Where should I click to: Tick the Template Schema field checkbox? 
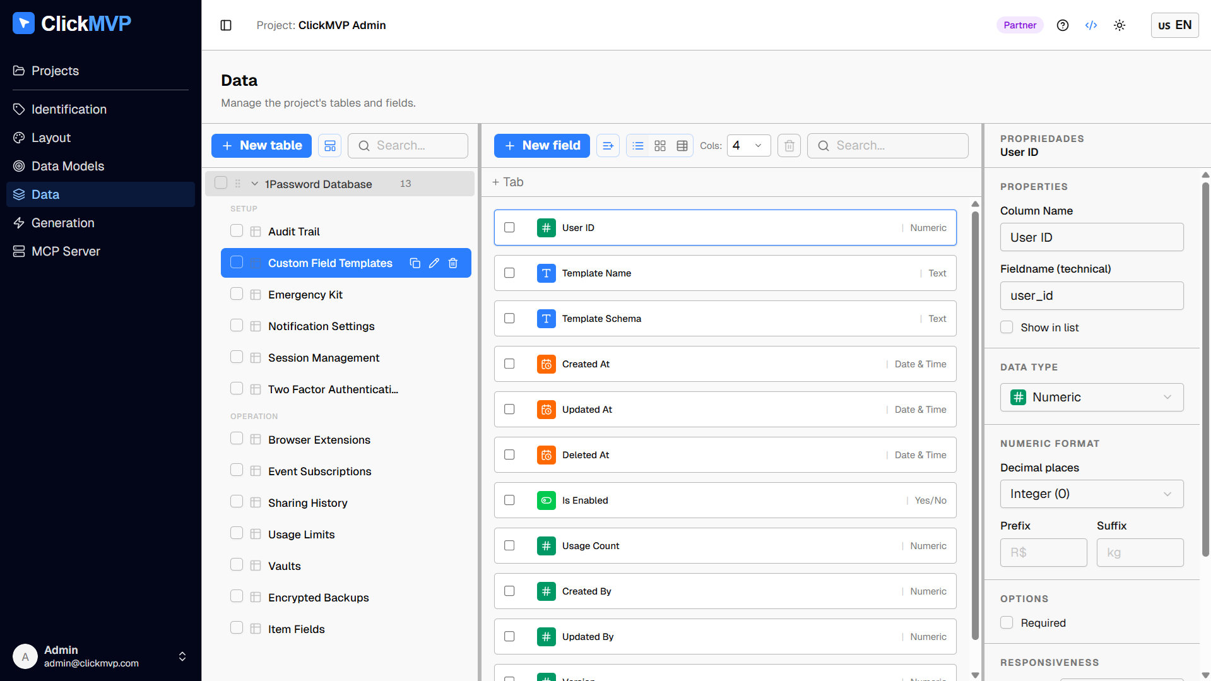point(509,319)
